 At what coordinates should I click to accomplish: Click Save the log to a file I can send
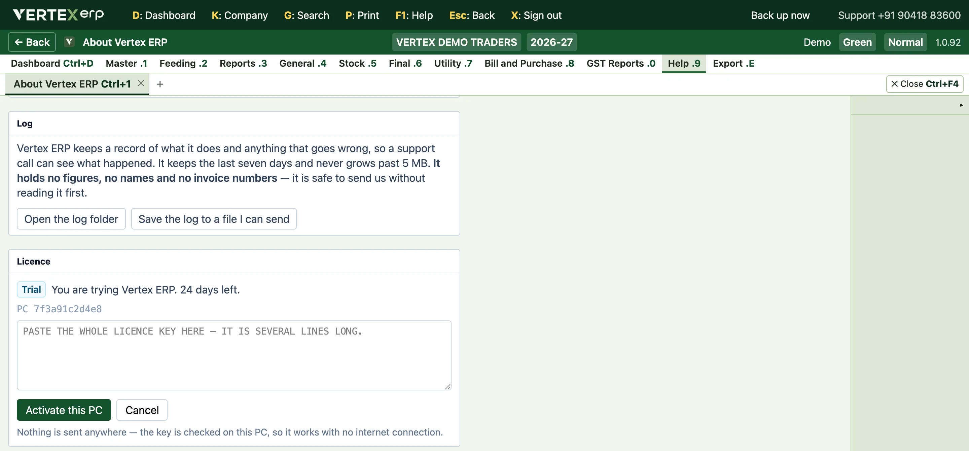[214, 219]
